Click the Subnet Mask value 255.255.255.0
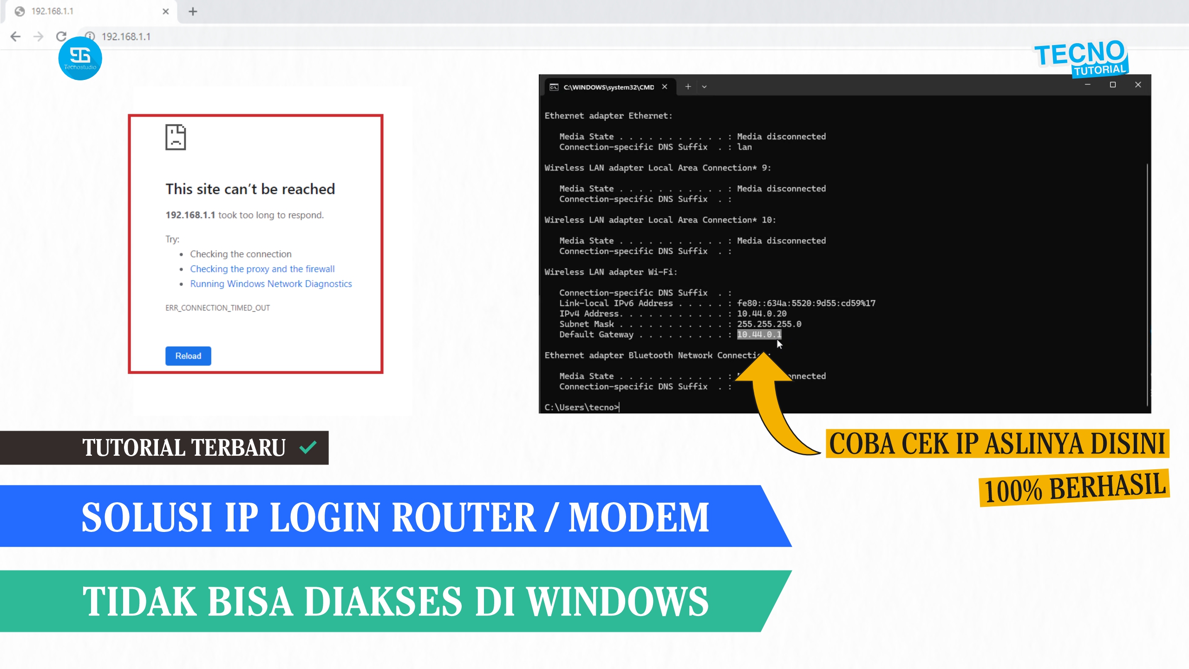Viewport: 1189px width, 669px height. click(x=769, y=324)
